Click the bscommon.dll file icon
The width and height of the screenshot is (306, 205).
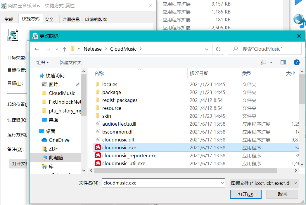pyautogui.click(x=98, y=131)
